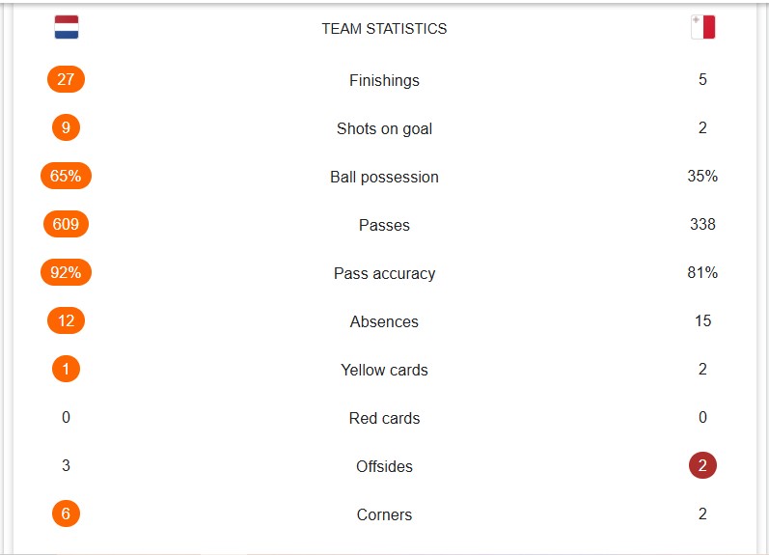Click the Netherlands flag icon
Screen dimensions: 769x555
67,27
